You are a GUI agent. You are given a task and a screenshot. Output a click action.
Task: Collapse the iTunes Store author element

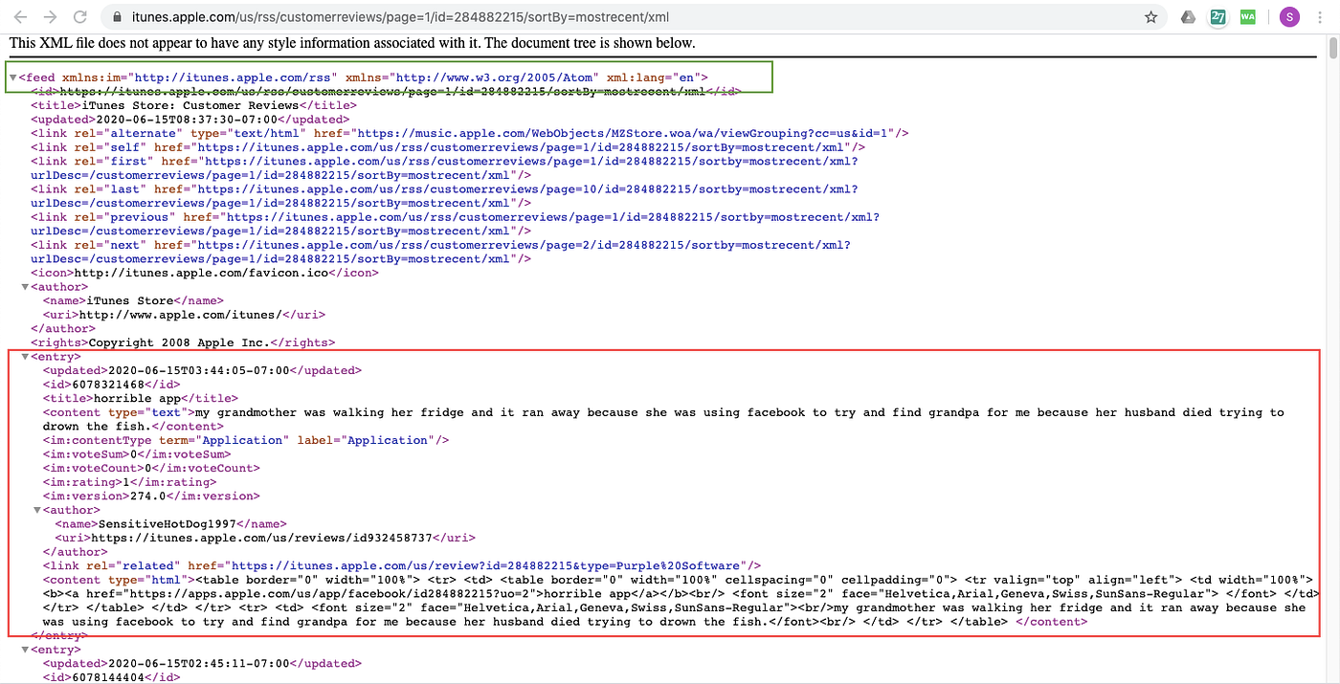(24, 286)
